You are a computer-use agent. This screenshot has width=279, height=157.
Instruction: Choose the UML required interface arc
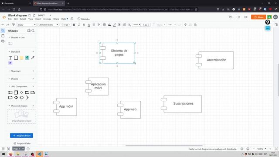pos(27,98)
